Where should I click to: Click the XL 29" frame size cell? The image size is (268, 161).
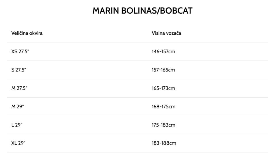point(18,143)
